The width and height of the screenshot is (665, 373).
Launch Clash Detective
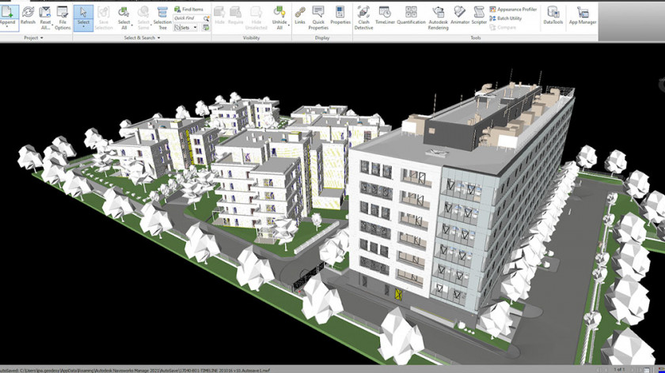point(363,18)
